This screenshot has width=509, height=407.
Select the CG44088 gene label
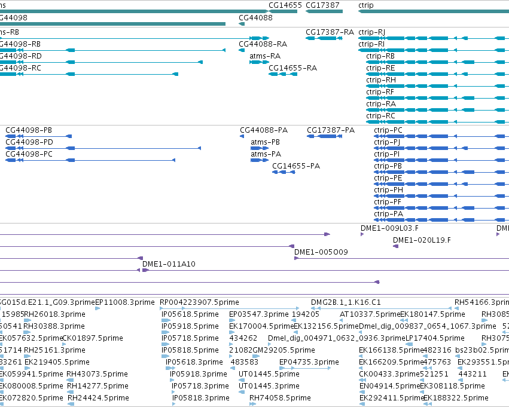click(x=255, y=17)
